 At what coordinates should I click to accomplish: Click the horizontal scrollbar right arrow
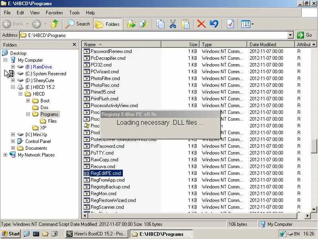tap(308, 215)
